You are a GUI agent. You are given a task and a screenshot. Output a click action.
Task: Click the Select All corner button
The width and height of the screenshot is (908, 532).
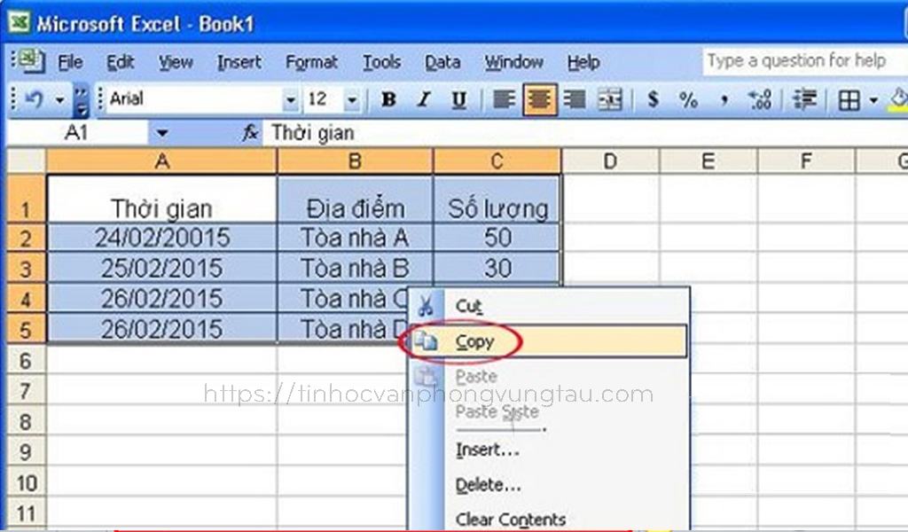click(26, 160)
